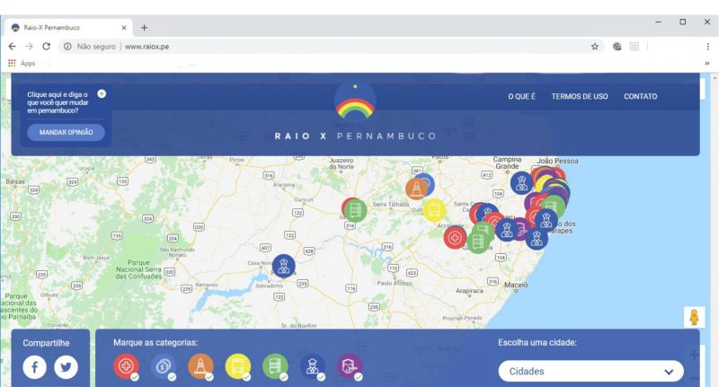
Task: Click the address bar showing www.raiox.pe
Action: [x=330, y=47]
